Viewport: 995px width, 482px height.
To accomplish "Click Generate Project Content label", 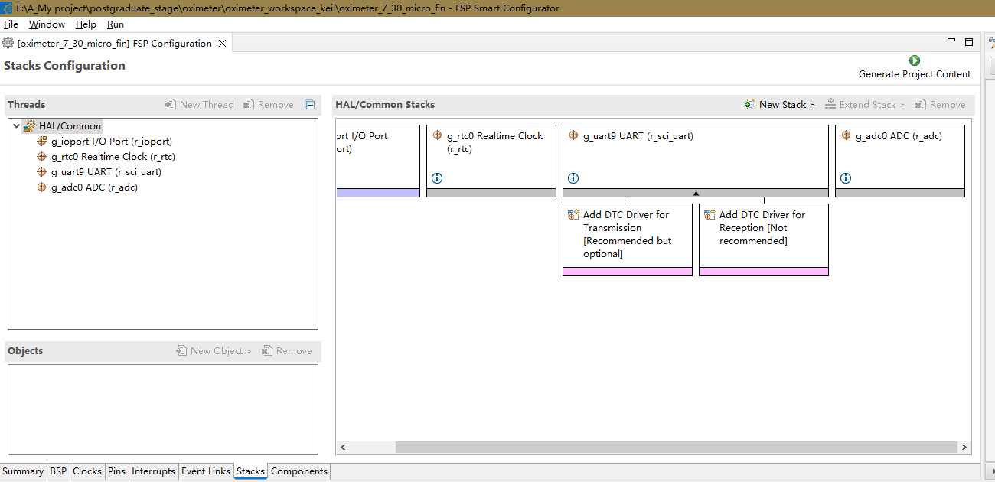I will pyautogui.click(x=915, y=74).
